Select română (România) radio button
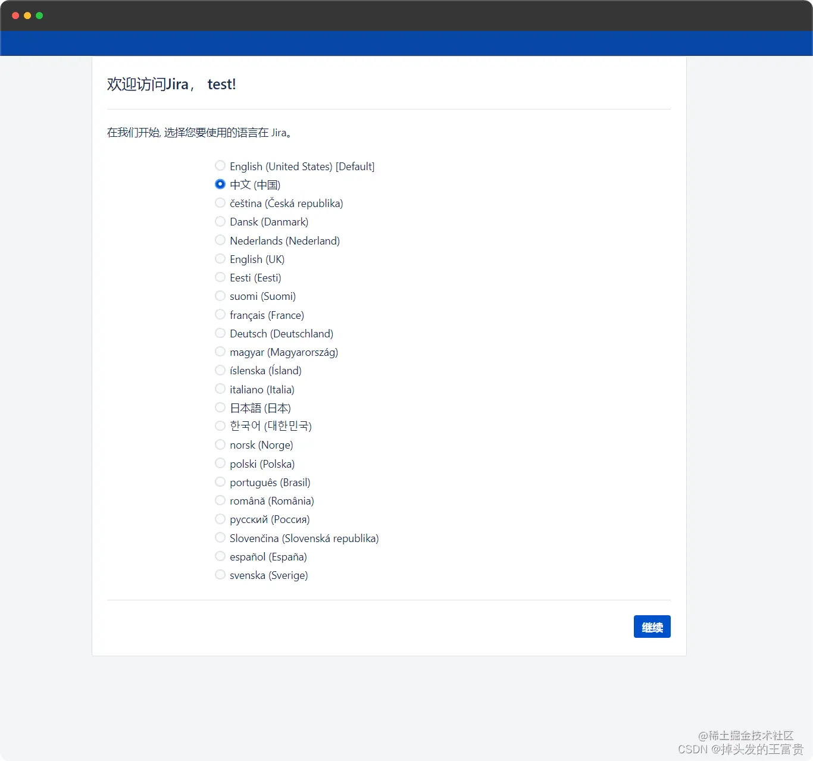This screenshot has width=813, height=761. pos(220,500)
